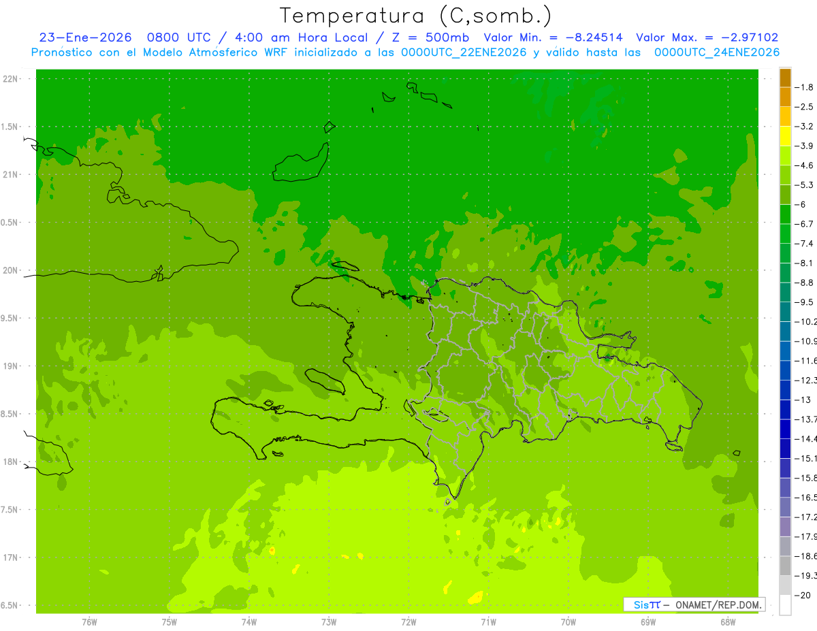Click the 19N latitude axis label
This screenshot has width=817, height=631.
(x=12, y=366)
